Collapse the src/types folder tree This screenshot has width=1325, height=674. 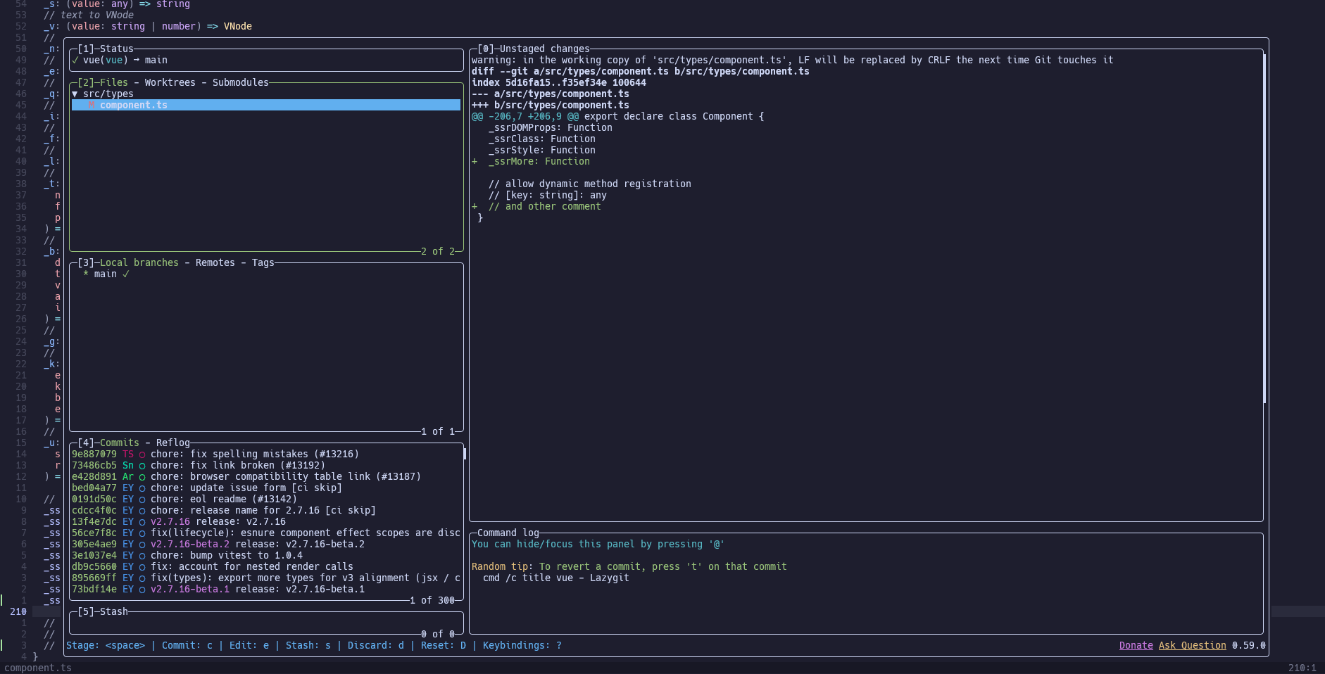coord(75,94)
